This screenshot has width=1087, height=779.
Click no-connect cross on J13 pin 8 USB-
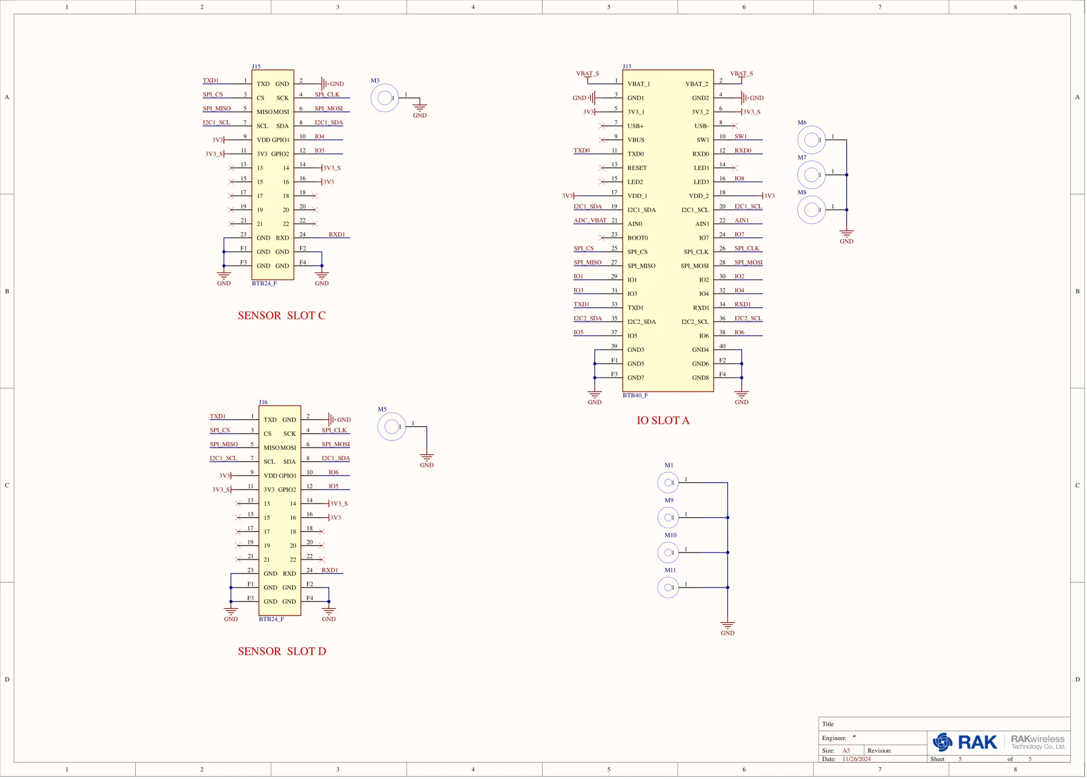[735, 126]
